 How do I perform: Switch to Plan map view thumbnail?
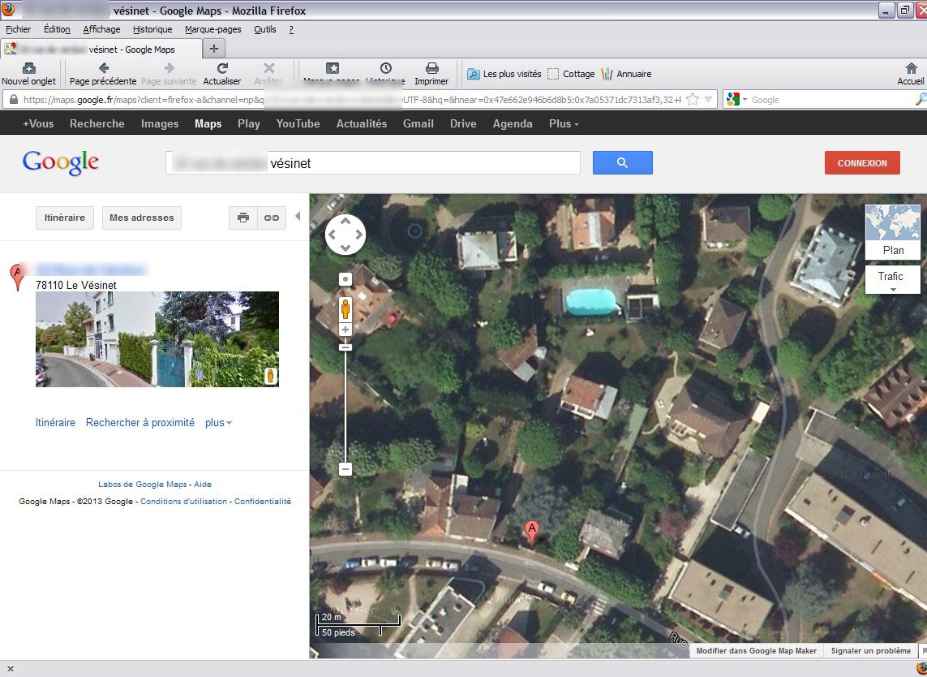pos(893,232)
